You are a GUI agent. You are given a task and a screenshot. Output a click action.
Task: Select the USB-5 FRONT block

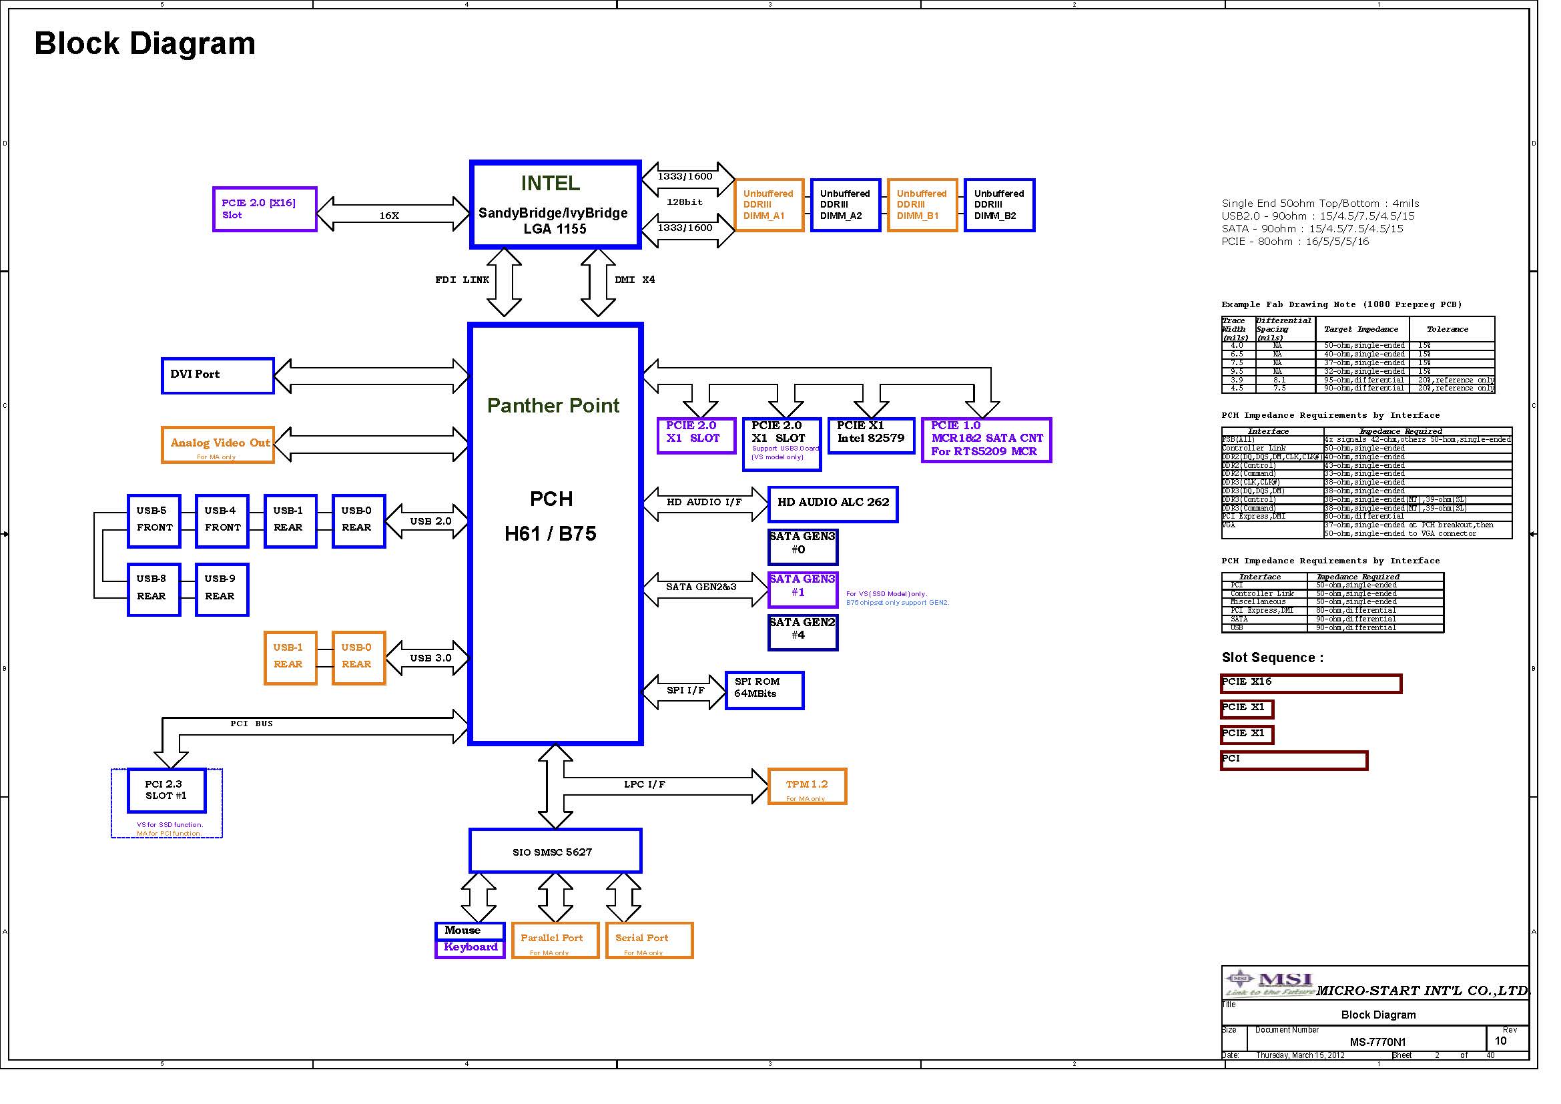154,521
